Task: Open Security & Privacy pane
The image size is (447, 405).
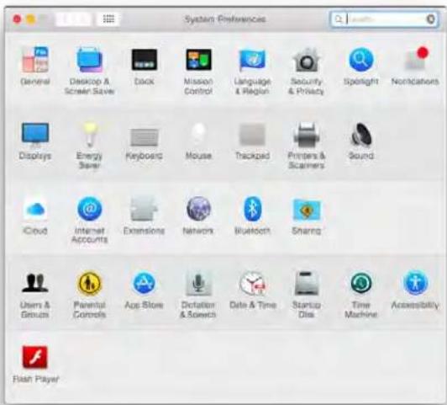Action: [307, 61]
